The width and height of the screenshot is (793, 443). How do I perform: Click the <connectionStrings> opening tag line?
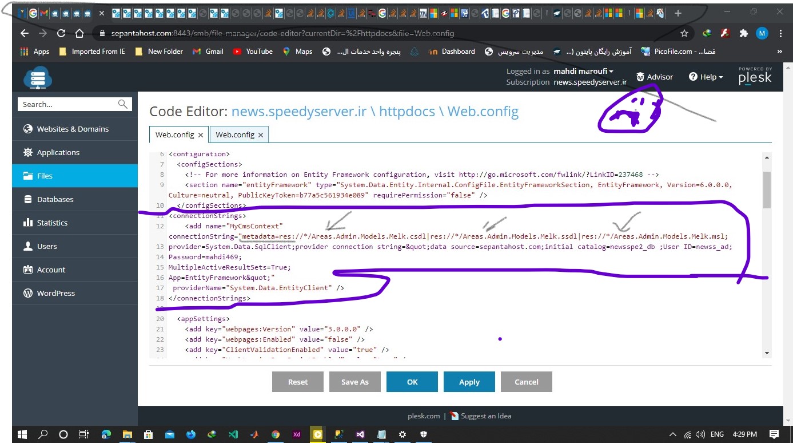pyautogui.click(x=208, y=216)
